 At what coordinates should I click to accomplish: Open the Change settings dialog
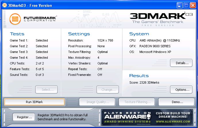108,90
